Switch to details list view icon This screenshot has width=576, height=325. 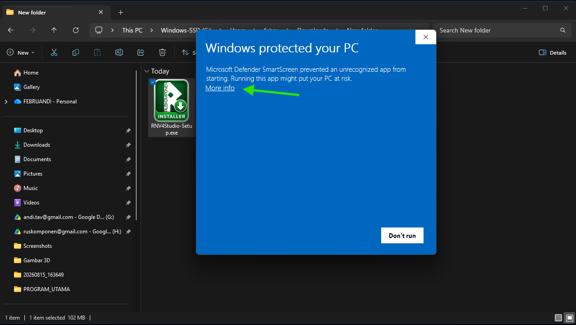coord(558,318)
